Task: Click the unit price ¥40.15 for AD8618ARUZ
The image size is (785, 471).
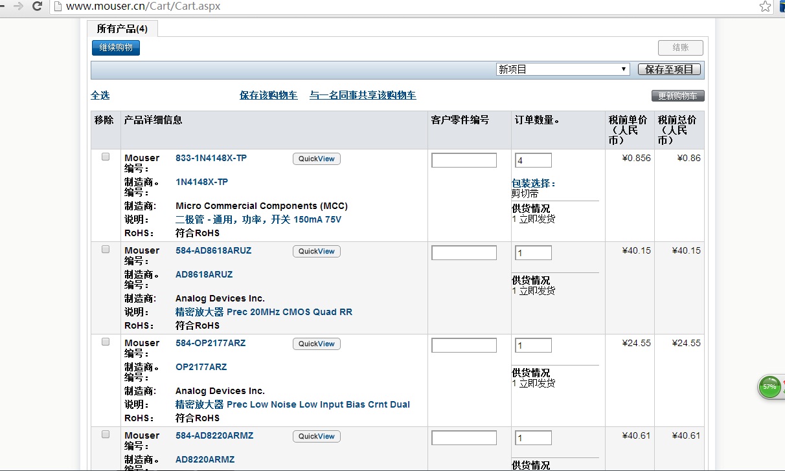Action: (x=637, y=250)
